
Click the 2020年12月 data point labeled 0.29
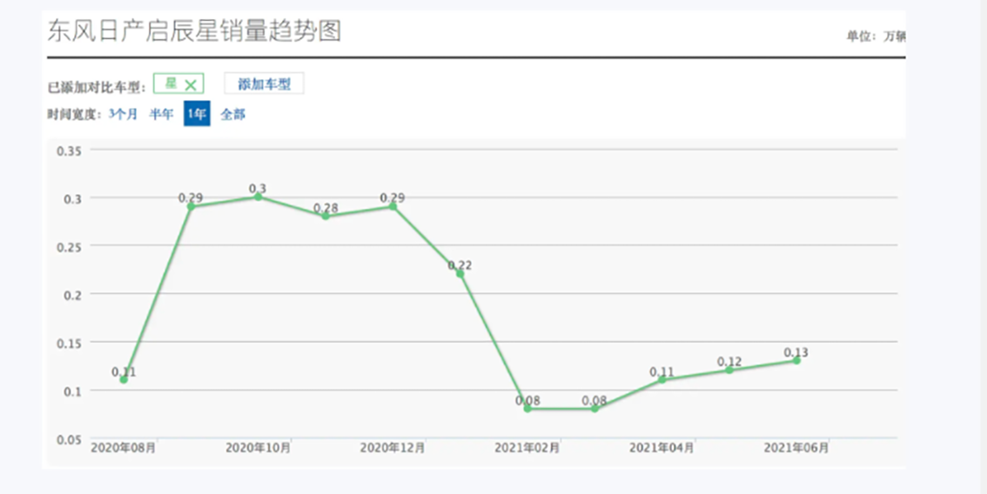coord(393,206)
